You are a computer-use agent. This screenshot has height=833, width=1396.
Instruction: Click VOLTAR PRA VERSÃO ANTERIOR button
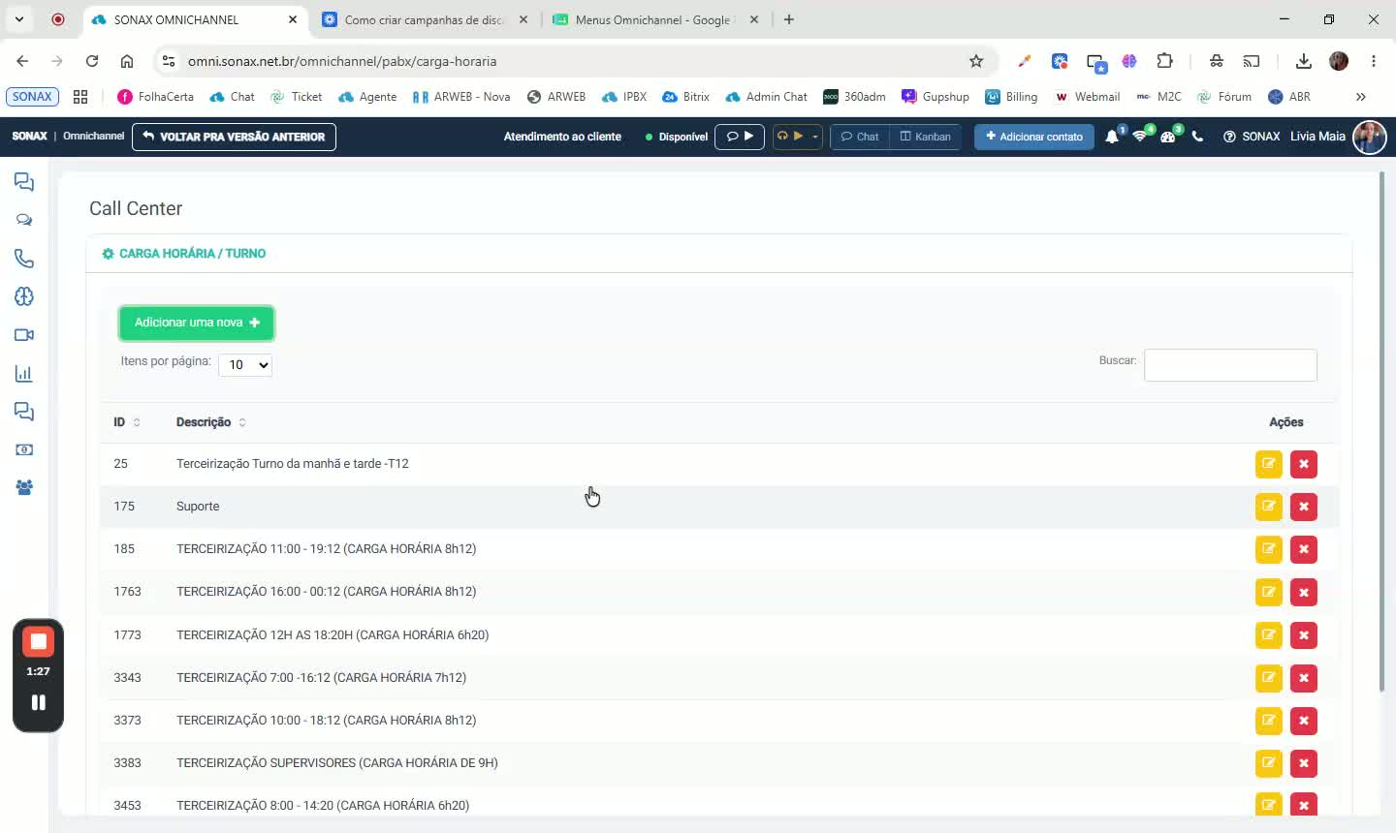[234, 137]
